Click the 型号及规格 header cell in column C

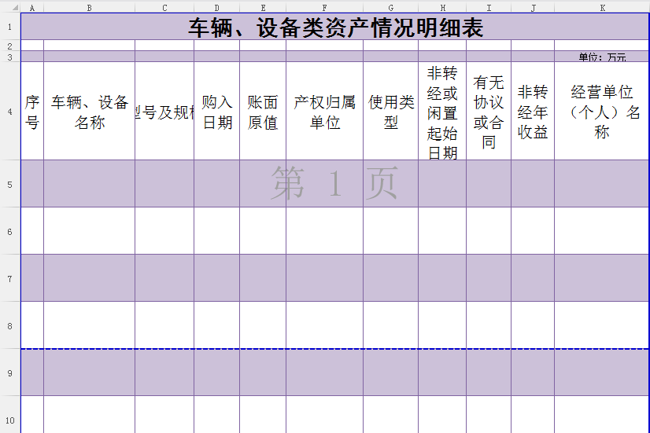coord(164,112)
